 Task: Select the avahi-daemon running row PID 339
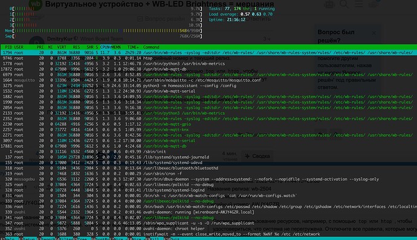[x=208, y=212]
